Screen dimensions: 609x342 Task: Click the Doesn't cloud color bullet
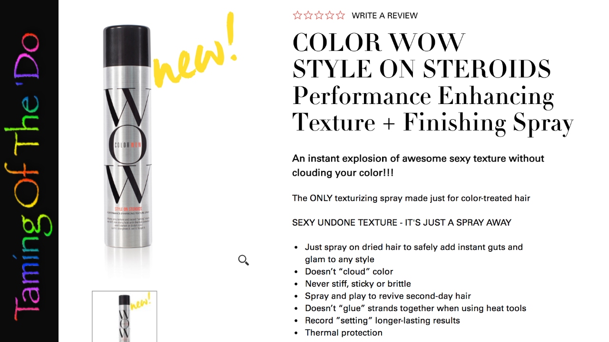(349, 272)
